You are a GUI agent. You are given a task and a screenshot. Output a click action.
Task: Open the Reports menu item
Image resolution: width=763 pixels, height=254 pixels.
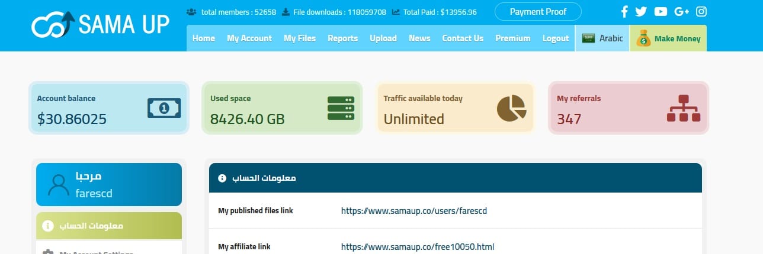tap(343, 38)
